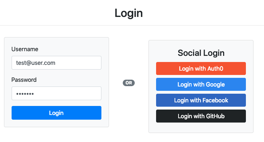
Task: Choose Login with Auth0
Action: point(201,68)
